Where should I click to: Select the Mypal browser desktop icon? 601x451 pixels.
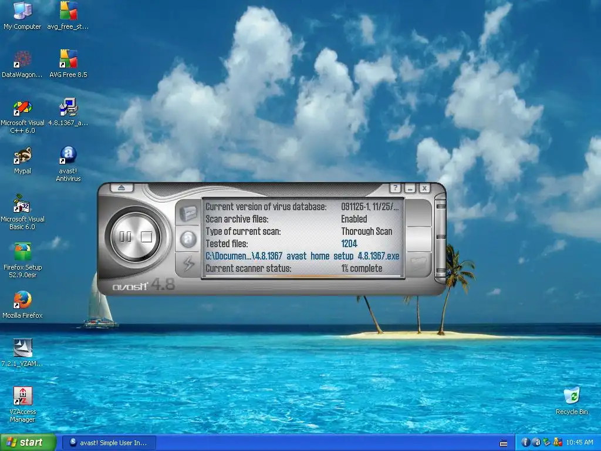(x=22, y=160)
